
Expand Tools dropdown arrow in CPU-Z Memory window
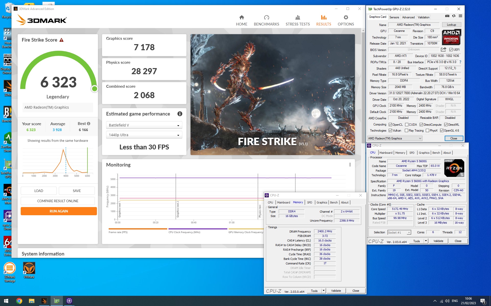pyautogui.click(x=323, y=291)
